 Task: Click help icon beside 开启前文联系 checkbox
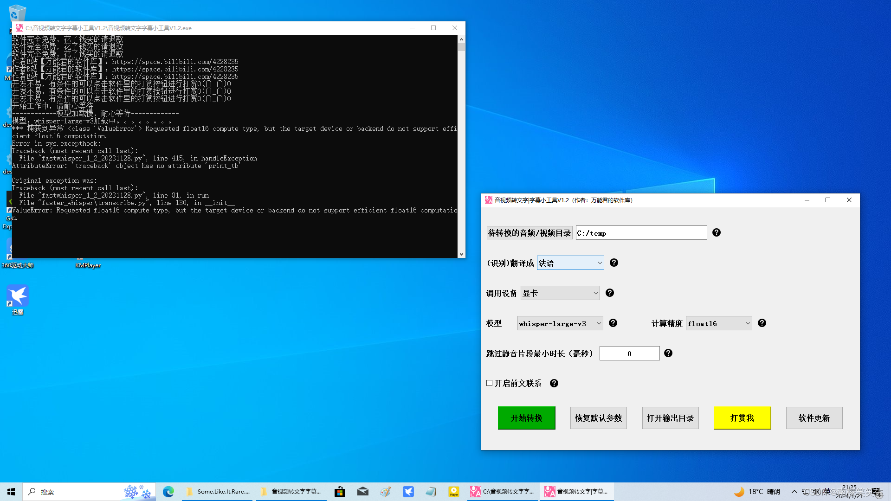point(554,383)
